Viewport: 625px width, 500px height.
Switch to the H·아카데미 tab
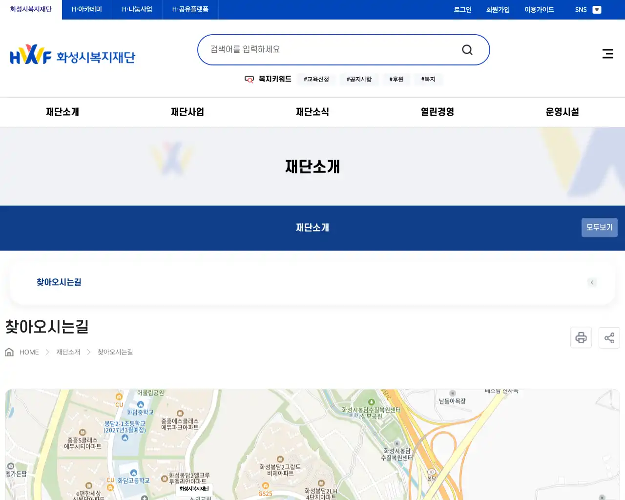86,9
